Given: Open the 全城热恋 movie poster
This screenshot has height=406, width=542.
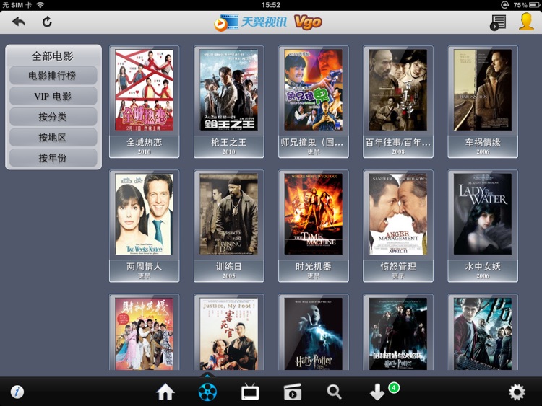Looking at the screenshot, I should point(144,89).
